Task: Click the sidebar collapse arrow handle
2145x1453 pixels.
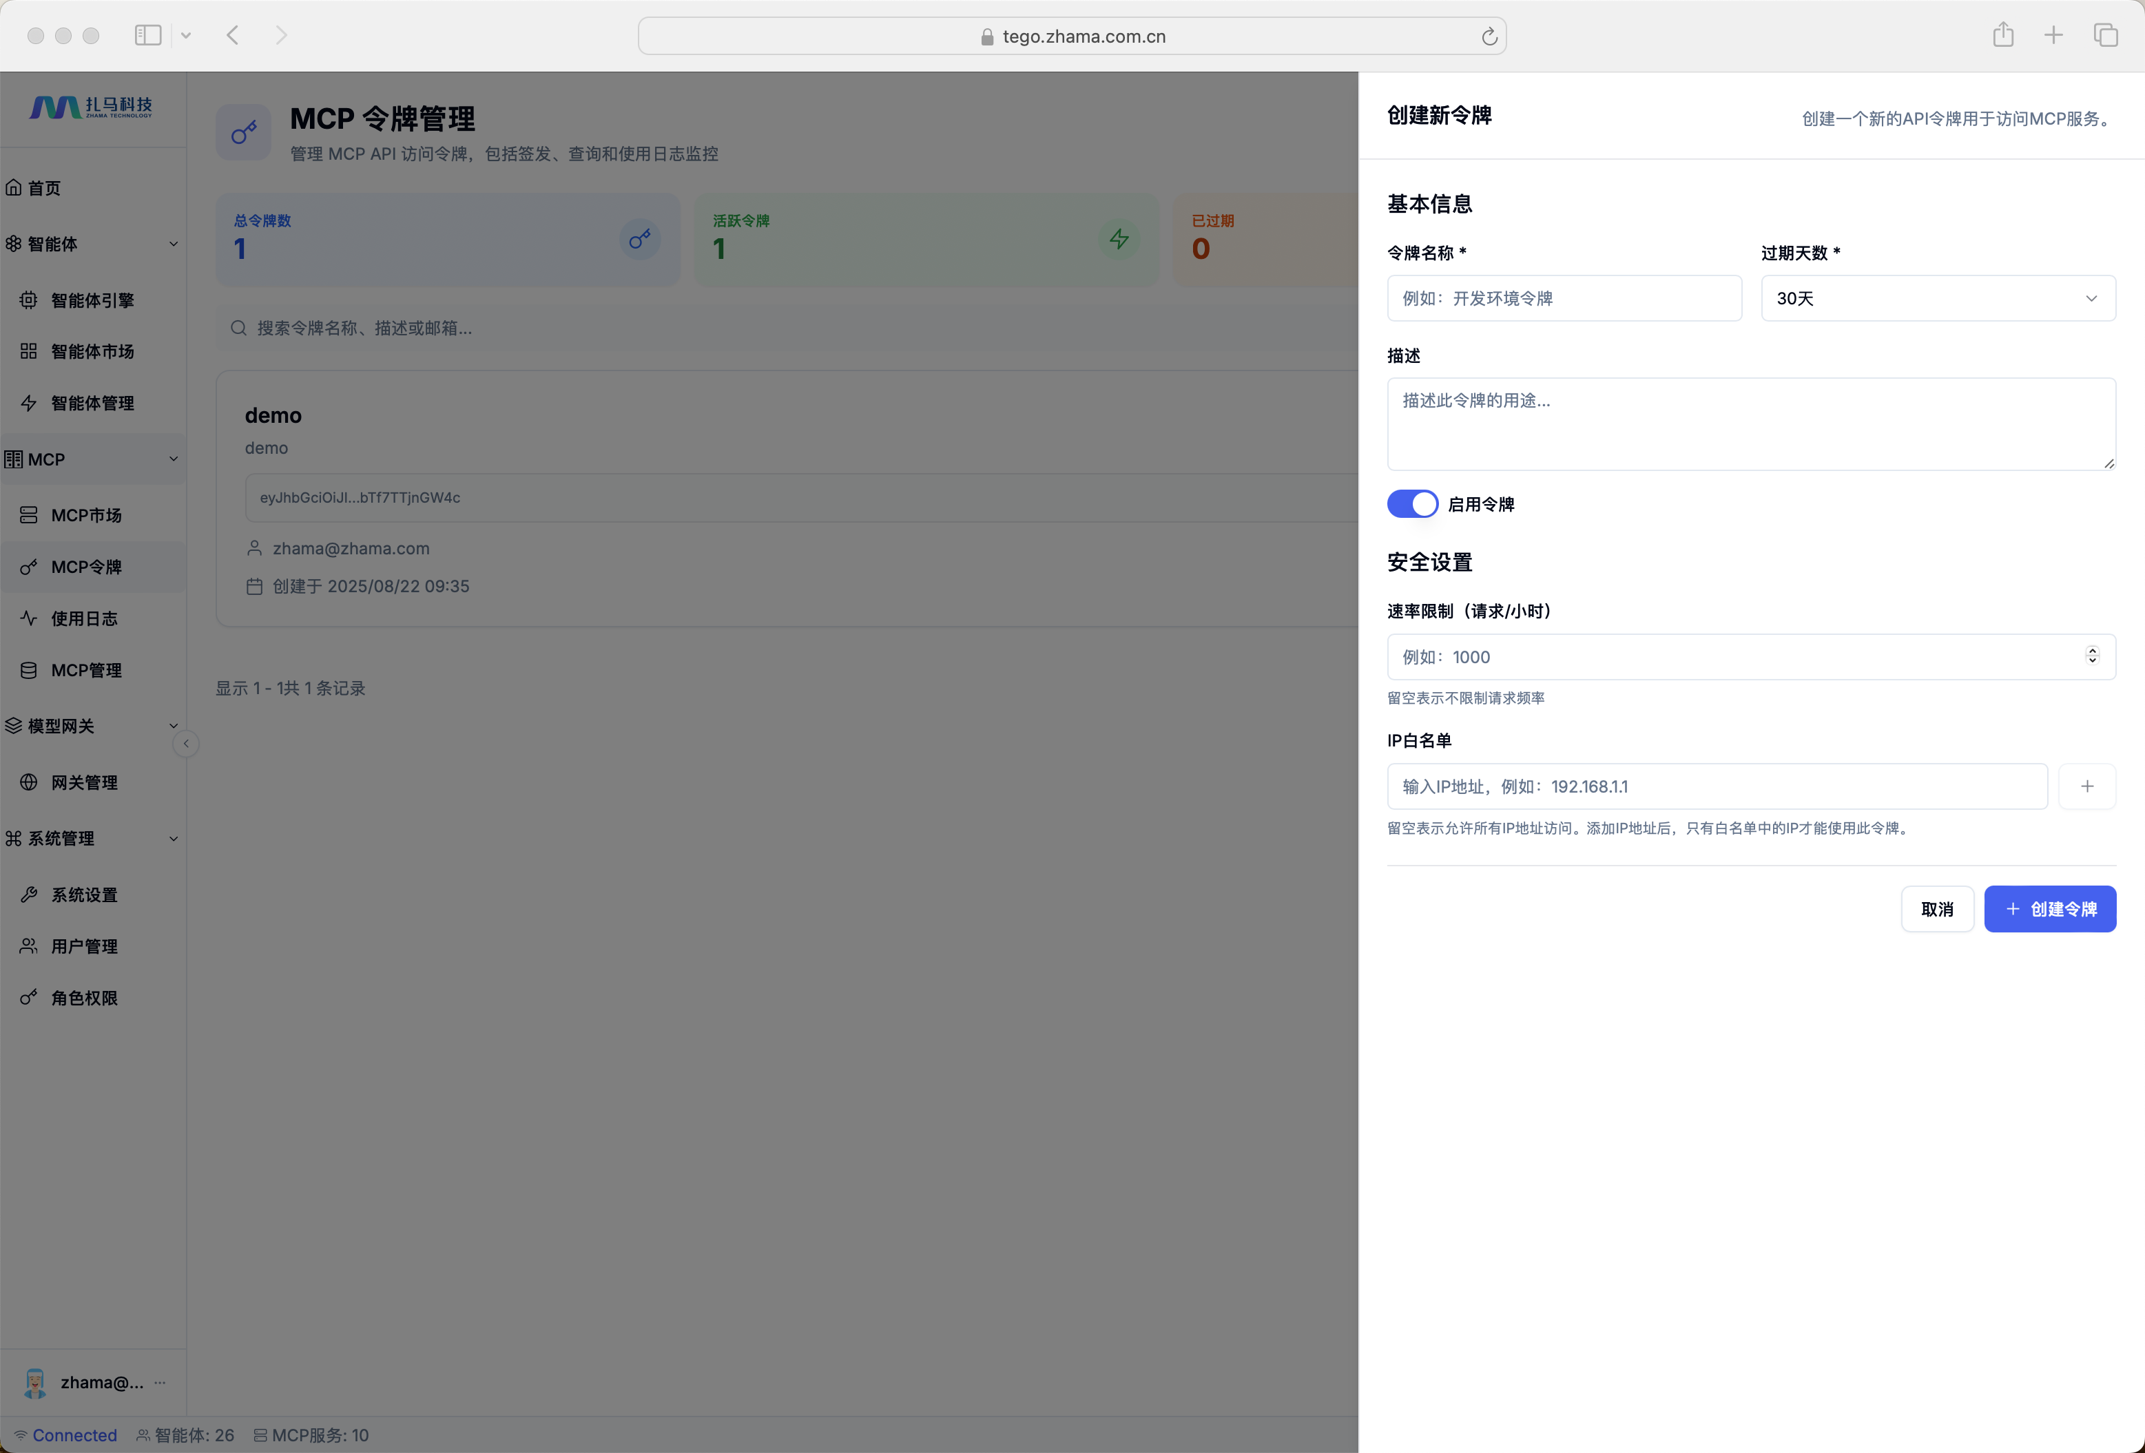Action: point(187,744)
